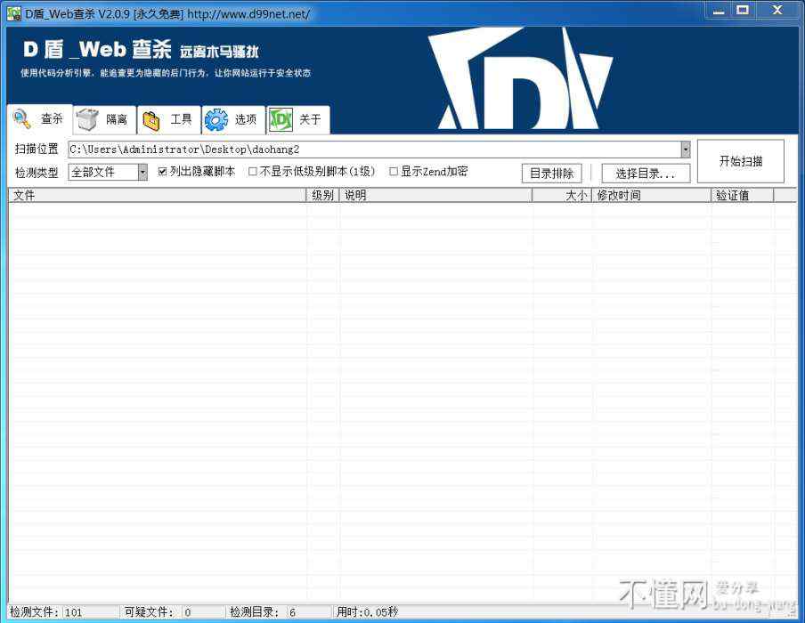Click the quarantine box icon on 隔离 tab
The image size is (805, 623).
(86, 119)
